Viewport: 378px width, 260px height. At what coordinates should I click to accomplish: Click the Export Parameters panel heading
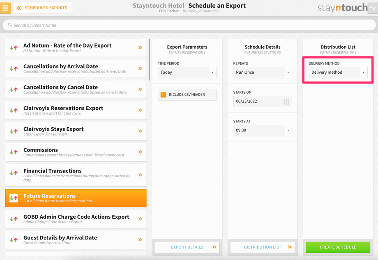[187, 47]
